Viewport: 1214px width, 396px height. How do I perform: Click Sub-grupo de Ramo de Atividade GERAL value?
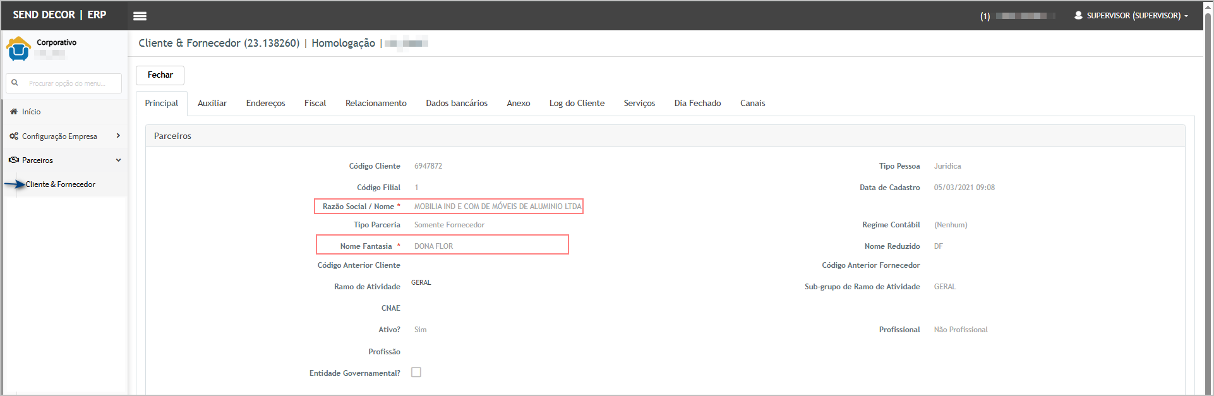[x=945, y=287]
